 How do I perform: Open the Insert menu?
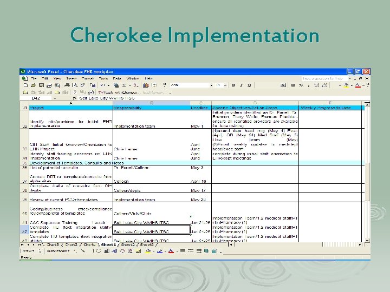click(x=71, y=78)
